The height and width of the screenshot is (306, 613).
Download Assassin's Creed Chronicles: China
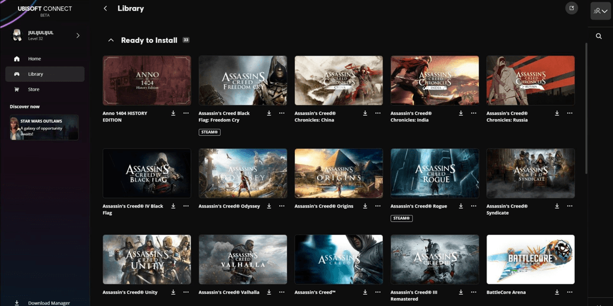tap(365, 113)
